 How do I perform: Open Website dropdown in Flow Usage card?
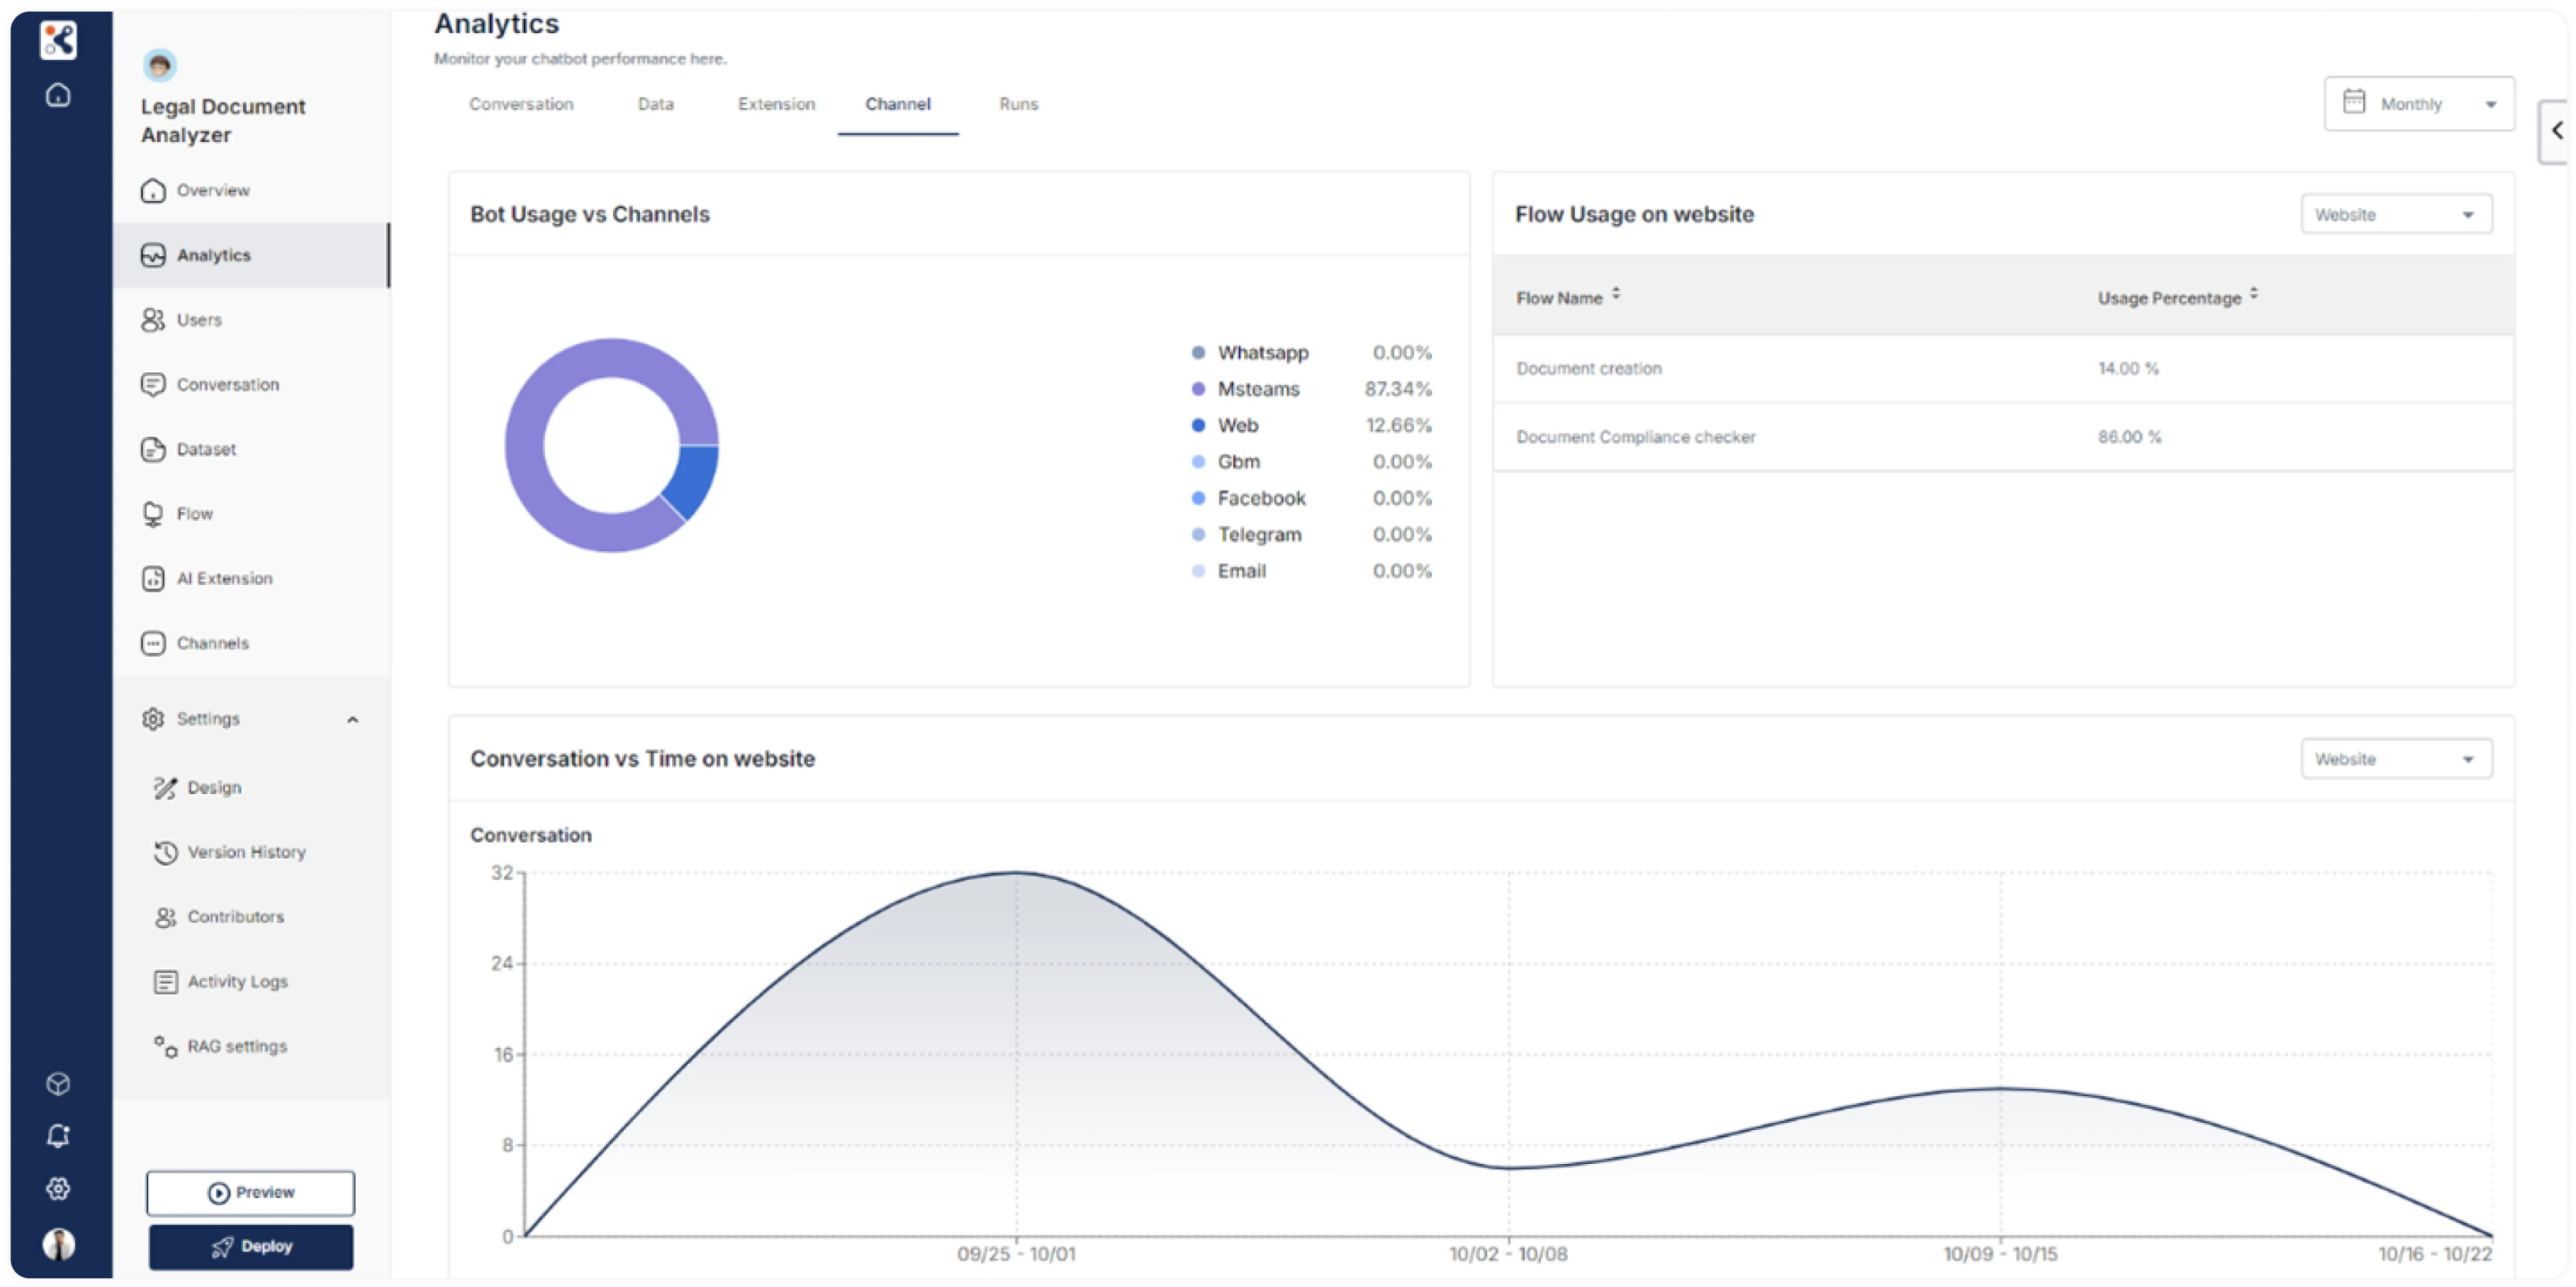click(x=2395, y=214)
